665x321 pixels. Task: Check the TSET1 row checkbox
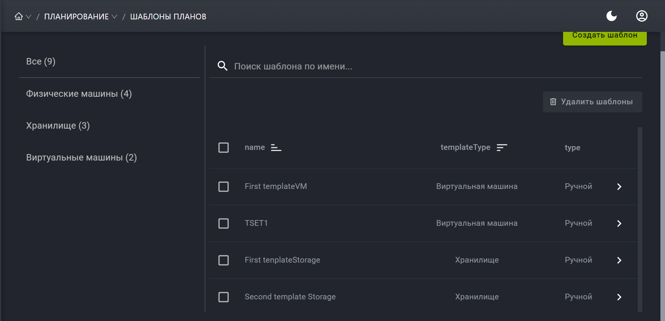coord(224,223)
